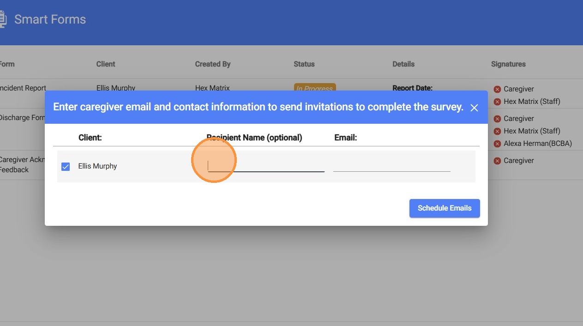Open the Incident Report form entry
Image resolution: width=583 pixels, height=326 pixels.
[23, 88]
